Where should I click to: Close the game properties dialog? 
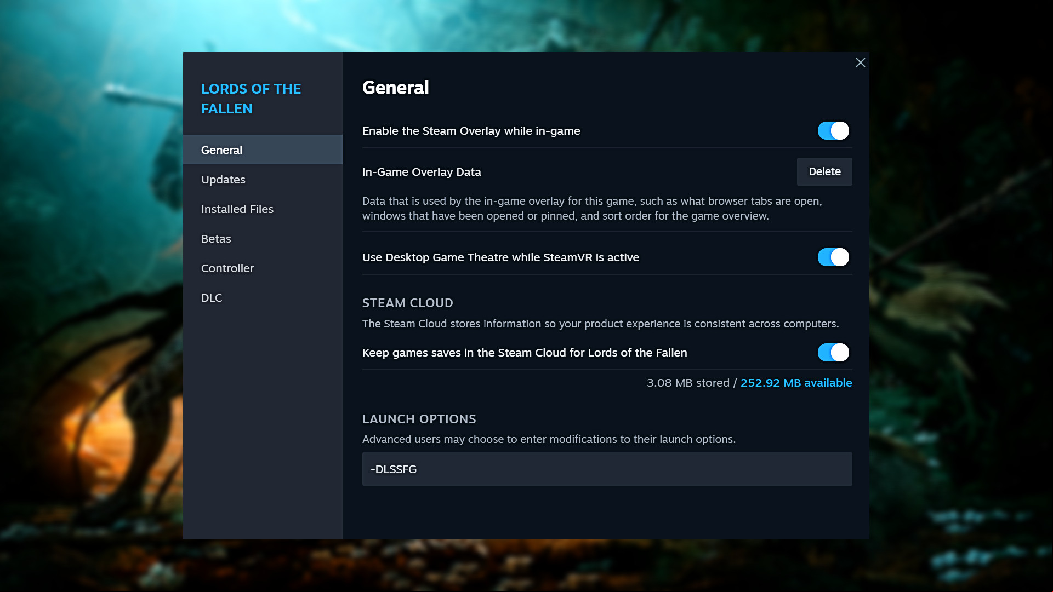point(860,62)
